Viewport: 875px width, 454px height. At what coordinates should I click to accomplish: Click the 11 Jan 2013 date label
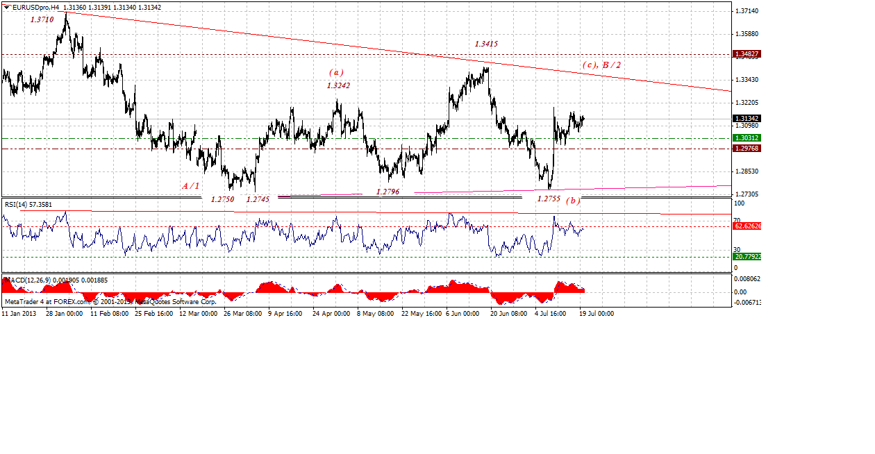pos(17,313)
